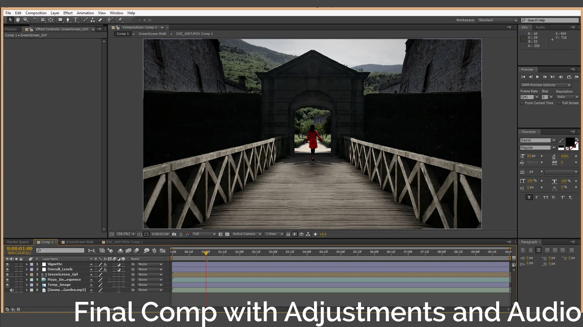Toggle transparency grid in viewer
Image resolution: width=583 pixels, height=327 pixels.
pos(227,234)
